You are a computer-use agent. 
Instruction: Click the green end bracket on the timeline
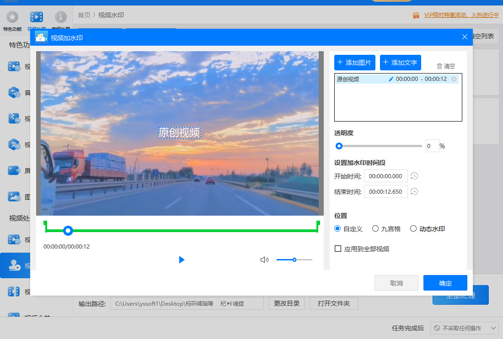pyautogui.click(x=318, y=226)
